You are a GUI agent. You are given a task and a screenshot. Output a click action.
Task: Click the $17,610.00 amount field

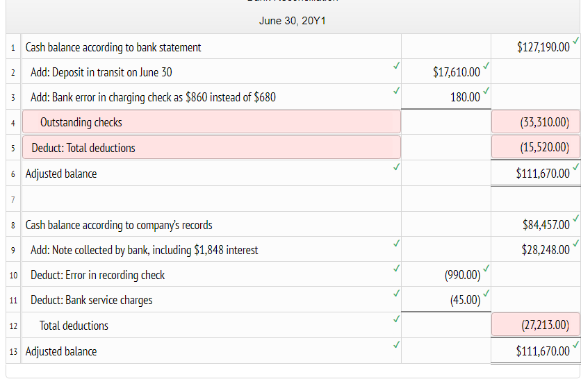tap(445, 72)
